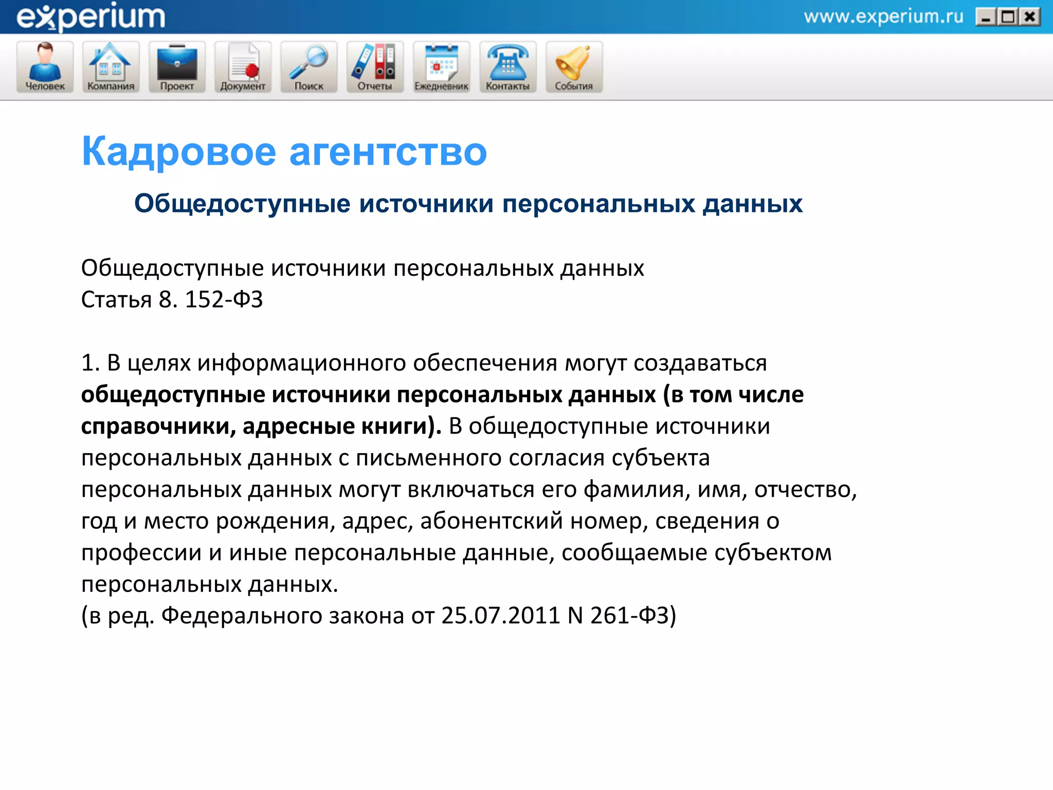Select subtitle Общедоступные источники персональных данных
1053x790 pixels.
click(468, 203)
